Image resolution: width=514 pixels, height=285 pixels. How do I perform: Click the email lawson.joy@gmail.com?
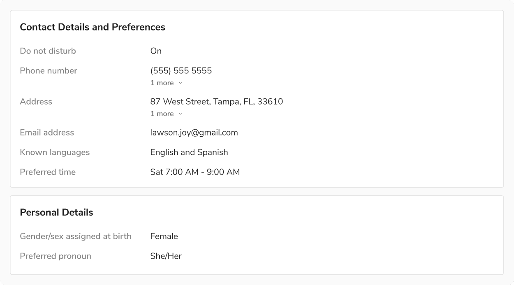(194, 133)
